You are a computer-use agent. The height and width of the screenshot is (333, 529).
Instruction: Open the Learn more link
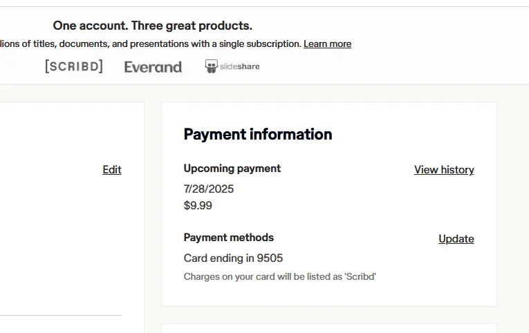pyautogui.click(x=327, y=44)
